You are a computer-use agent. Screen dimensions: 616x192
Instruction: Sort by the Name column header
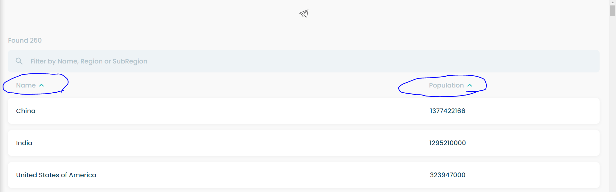pyautogui.click(x=26, y=85)
